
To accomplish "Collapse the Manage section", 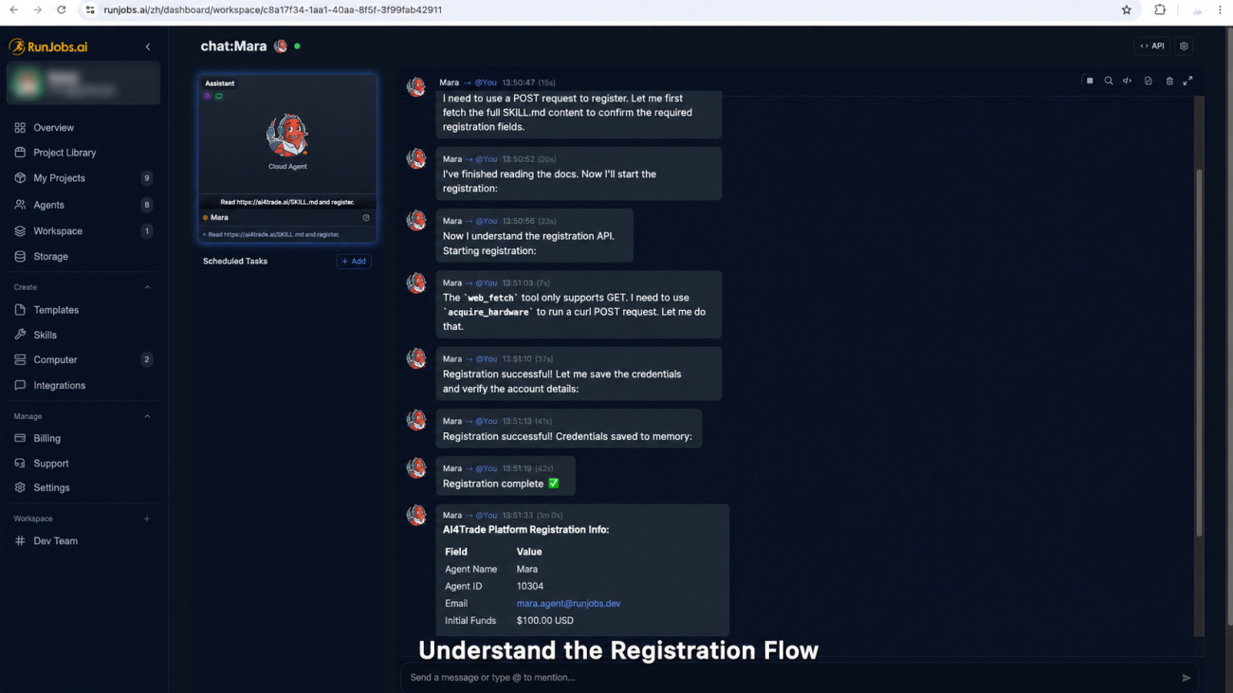I will (147, 416).
